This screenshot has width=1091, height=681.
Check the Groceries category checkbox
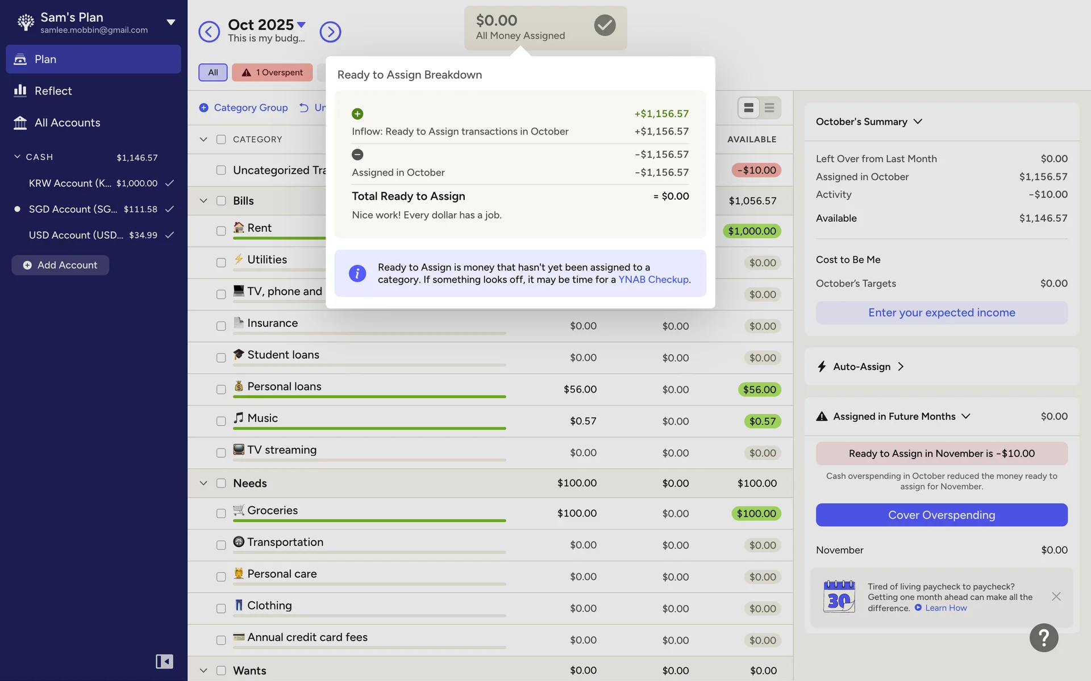(x=221, y=514)
